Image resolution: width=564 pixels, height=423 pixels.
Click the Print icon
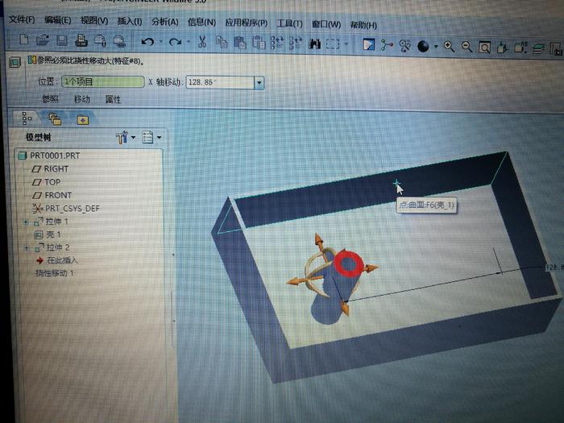pos(81,40)
